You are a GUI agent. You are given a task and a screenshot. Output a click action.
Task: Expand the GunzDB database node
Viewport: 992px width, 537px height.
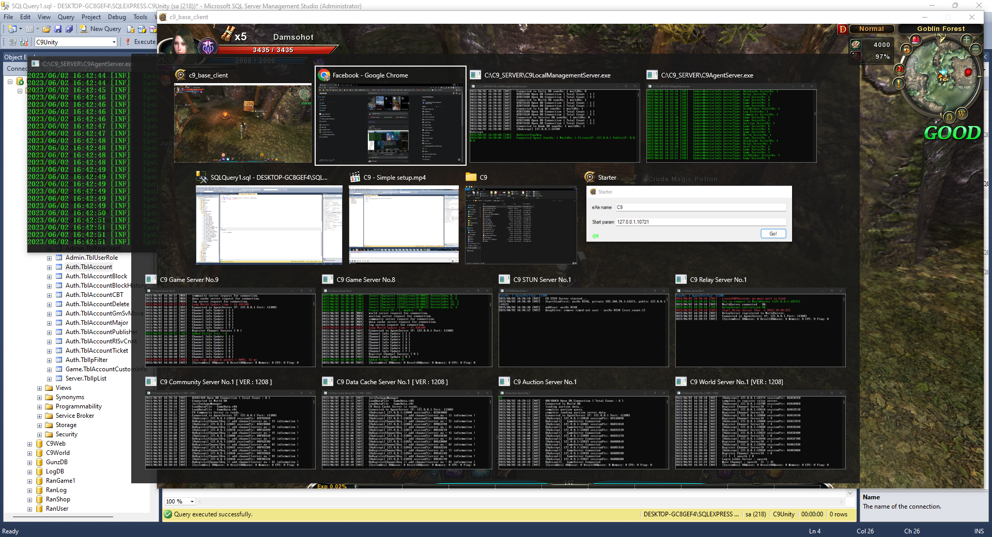(x=29, y=463)
